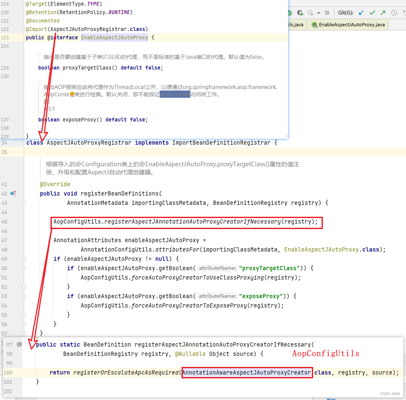406x400 pixels.
Task: Click forceAutoProxyCreatorToExposeProxy on line 54
Action: (189, 305)
